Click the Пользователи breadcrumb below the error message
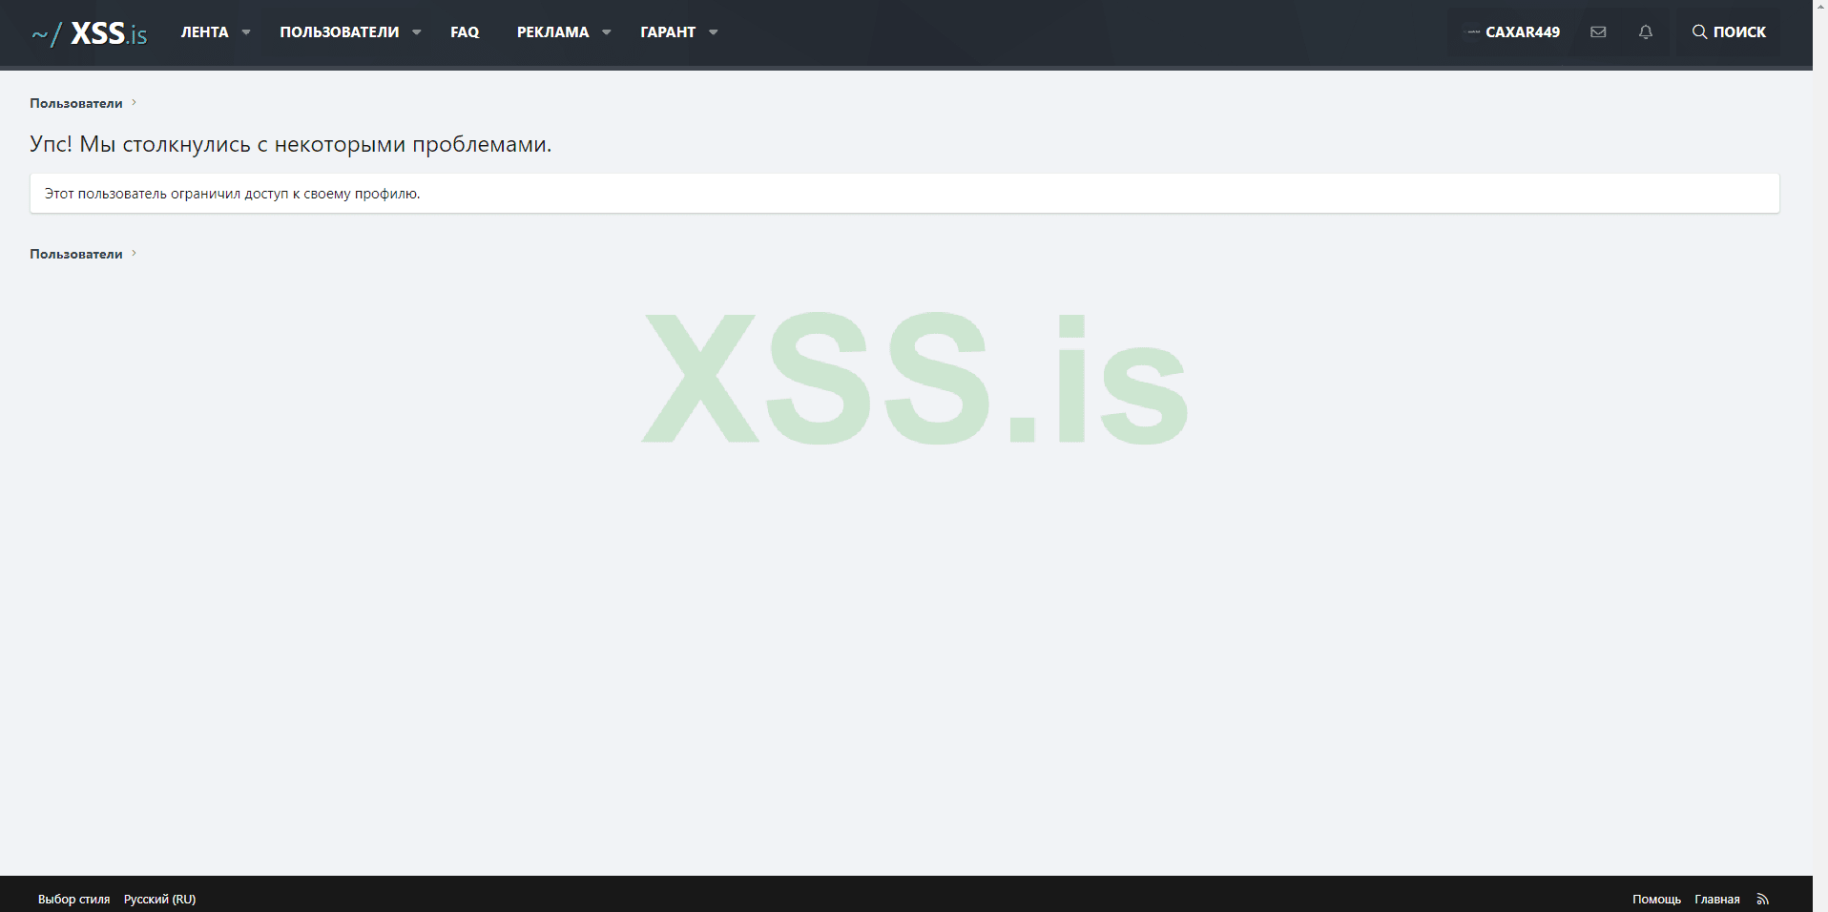This screenshot has width=1828, height=912. (76, 254)
